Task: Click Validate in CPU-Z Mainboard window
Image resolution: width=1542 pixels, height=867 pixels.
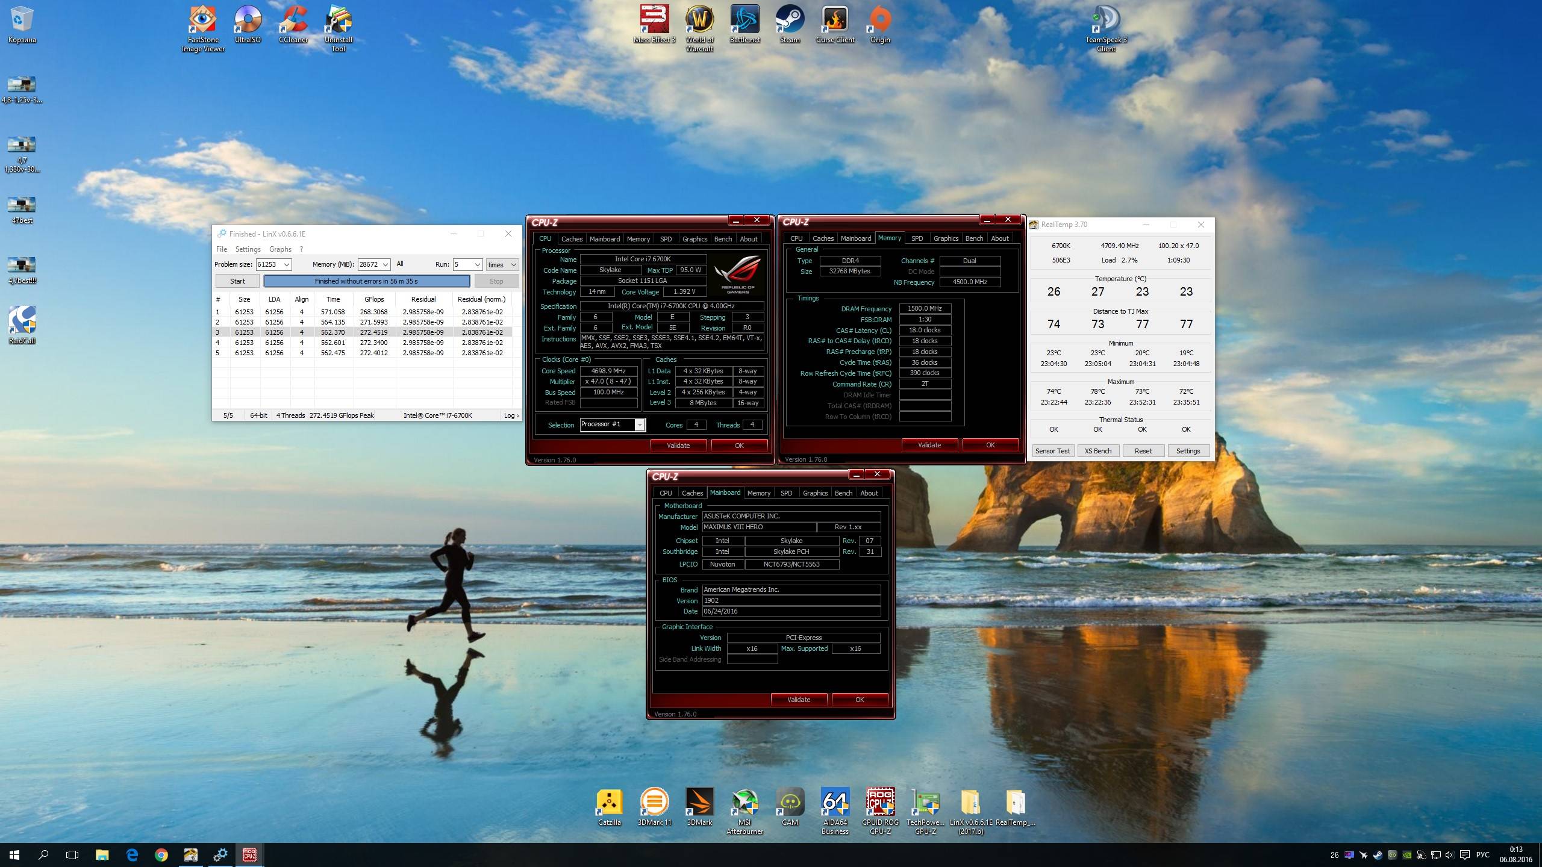Action: pos(799,700)
